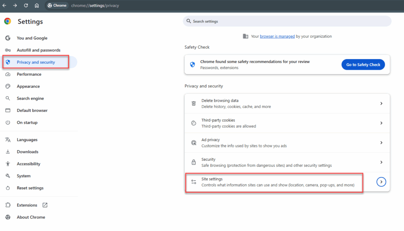Follow the 'browser is managed' link
404x231 pixels.
(277, 36)
